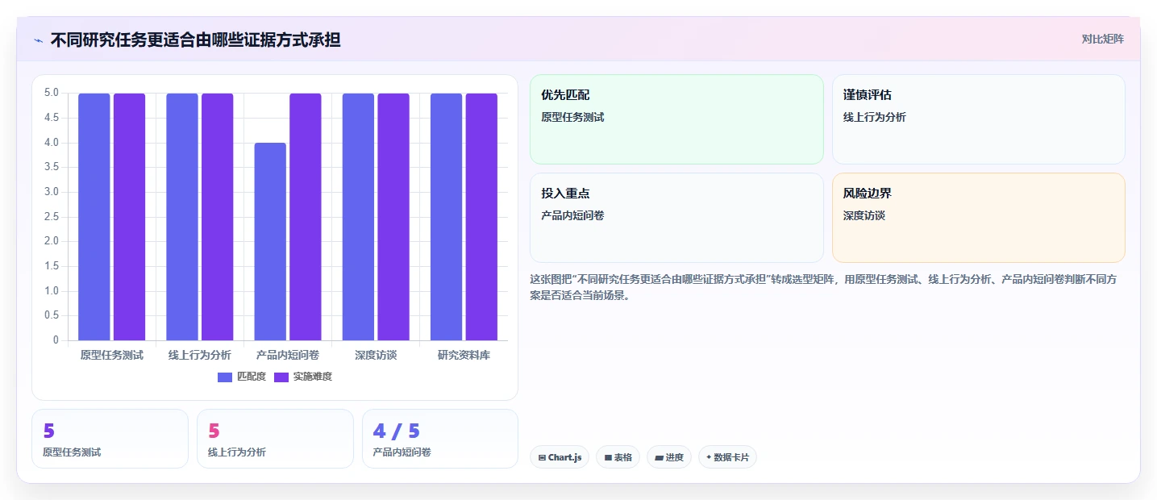Click the 深度访谈 text in 风险边界 card

click(864, 215)
